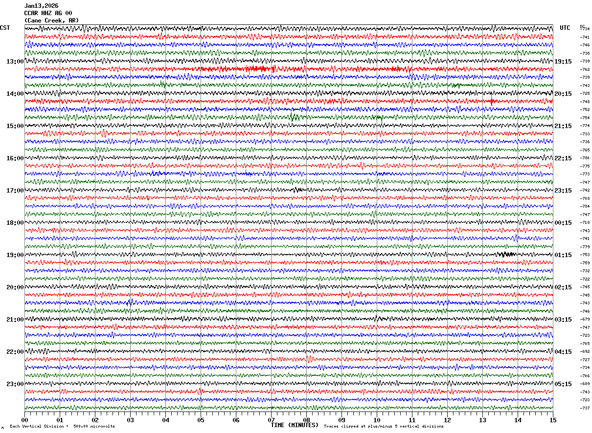
Task: Select minute tick label 05 on time axis
Action: point(201,420)
